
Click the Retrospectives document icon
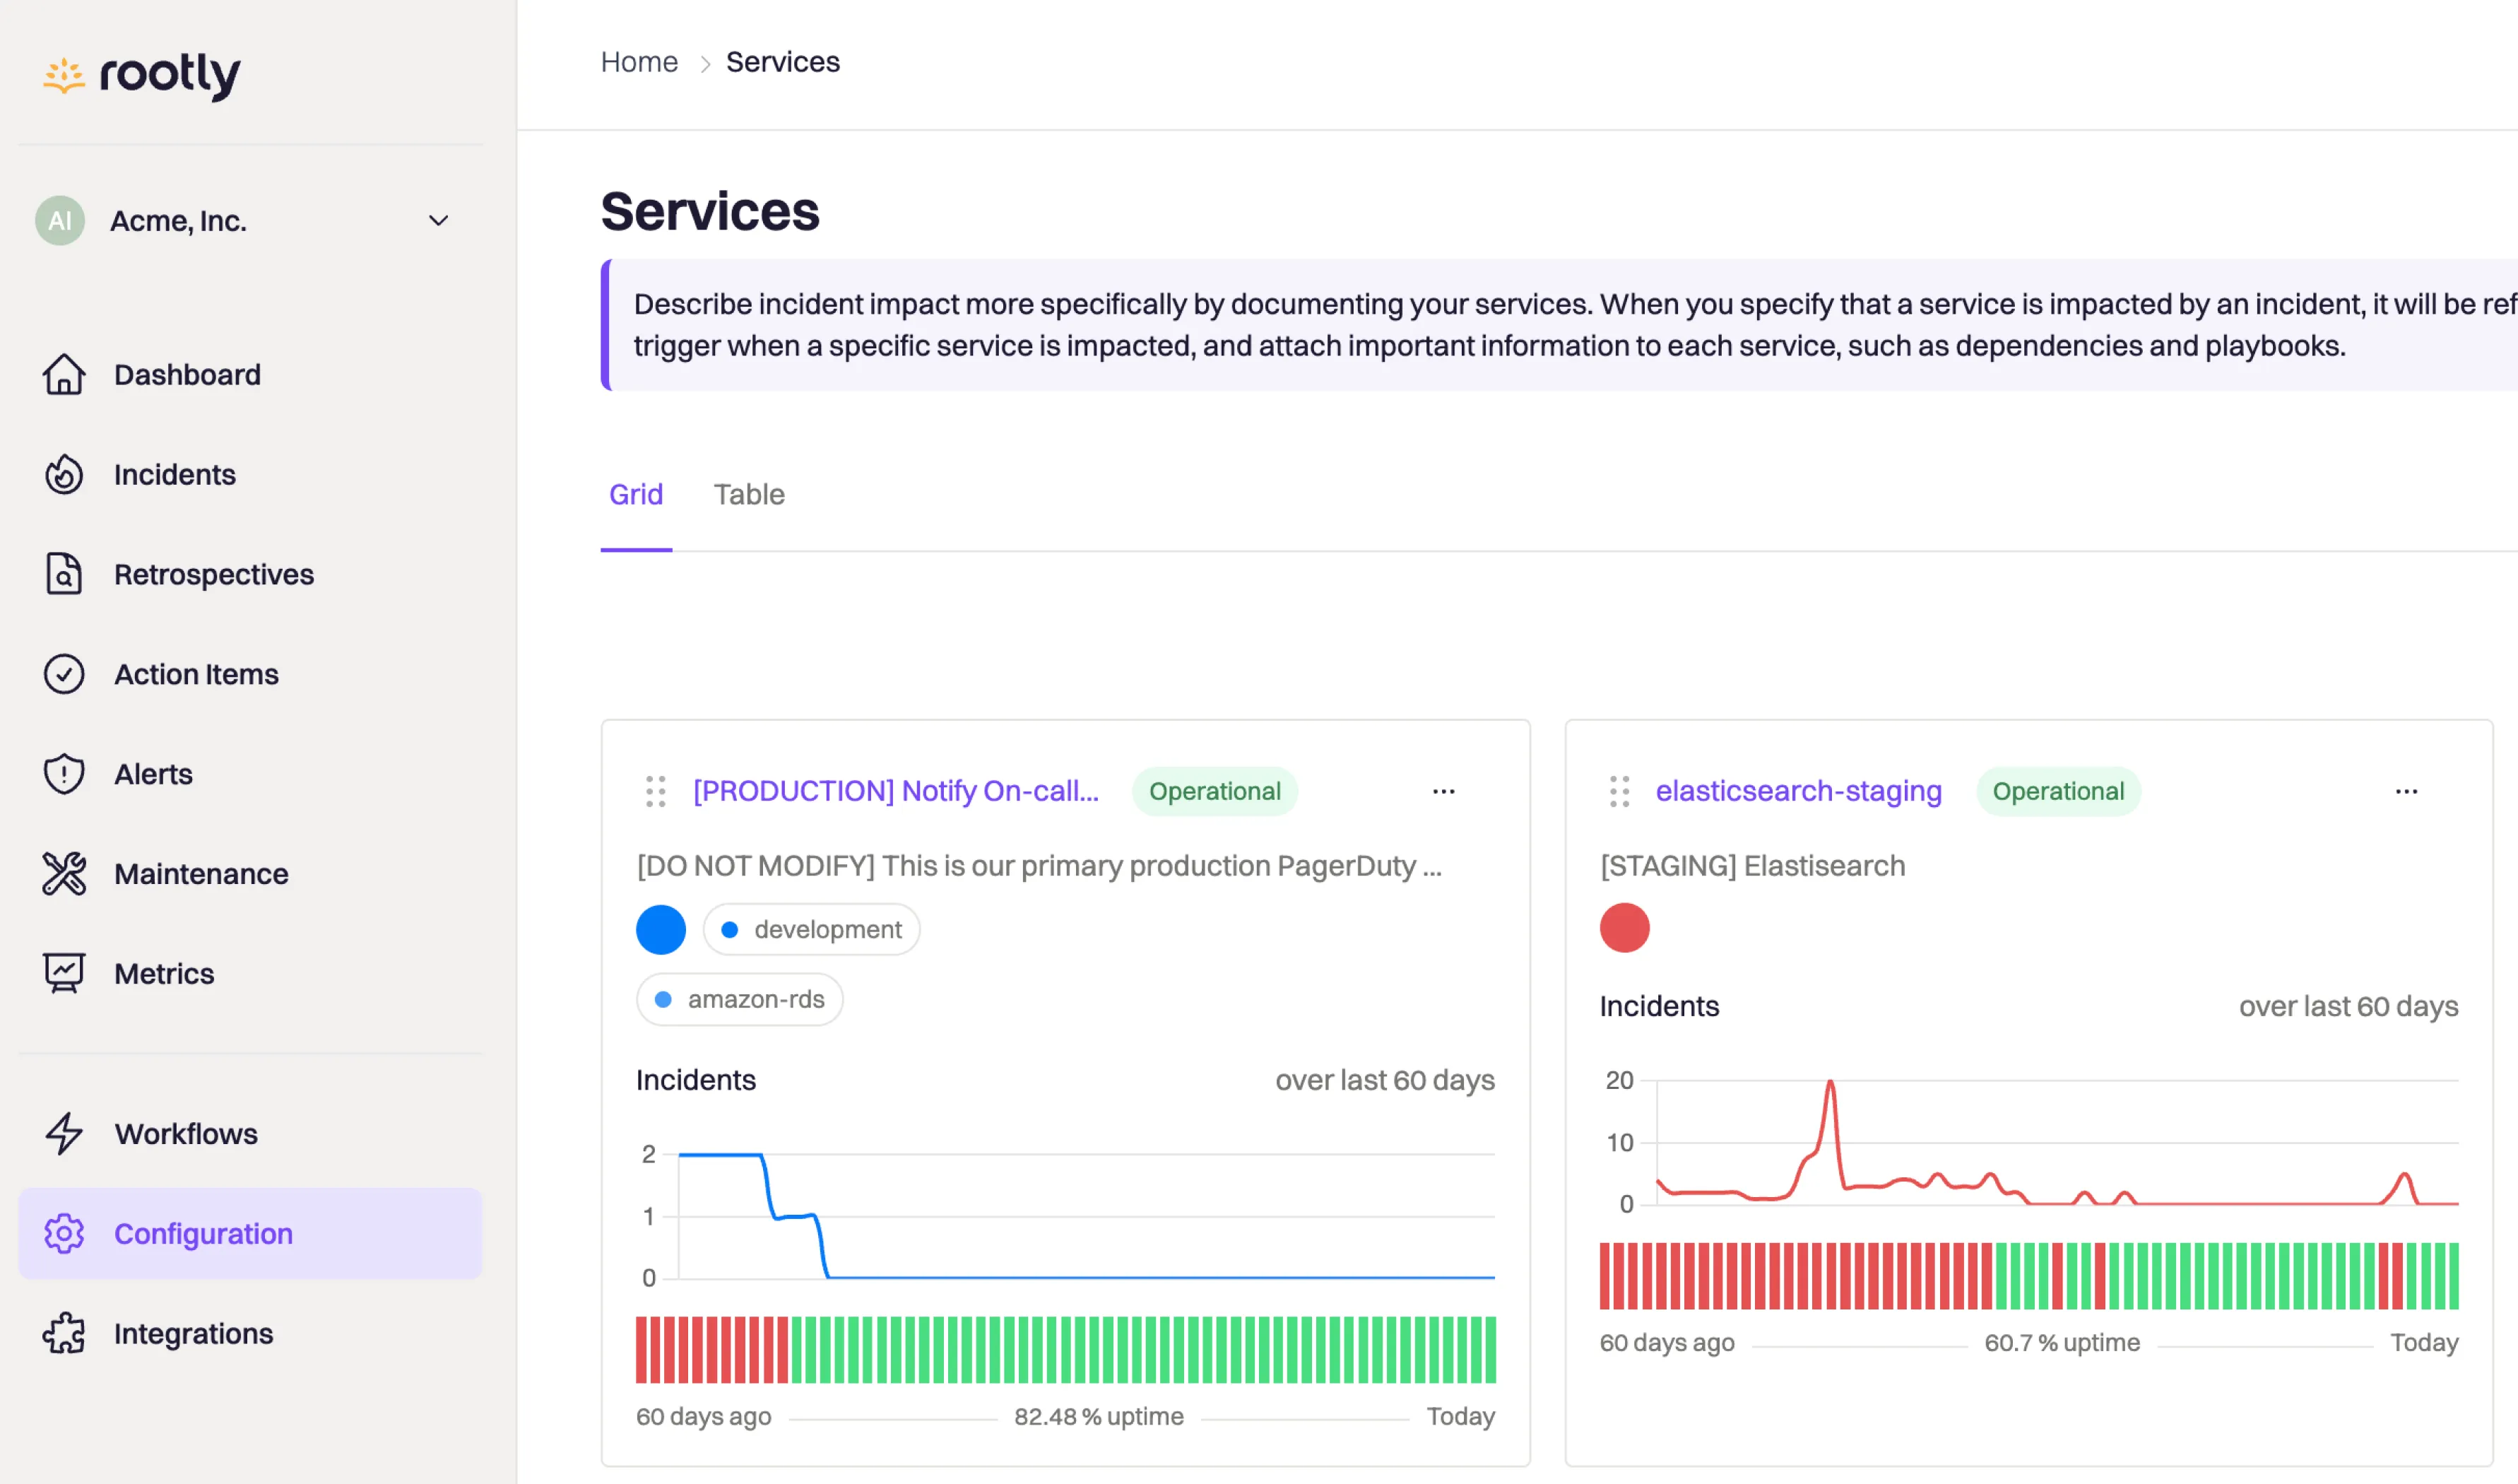(63, 574)
